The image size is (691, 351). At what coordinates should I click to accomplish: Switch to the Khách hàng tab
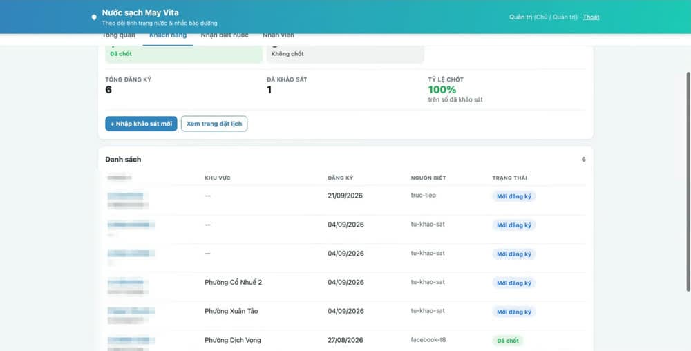pyautogui.click(x=168, y=36)
